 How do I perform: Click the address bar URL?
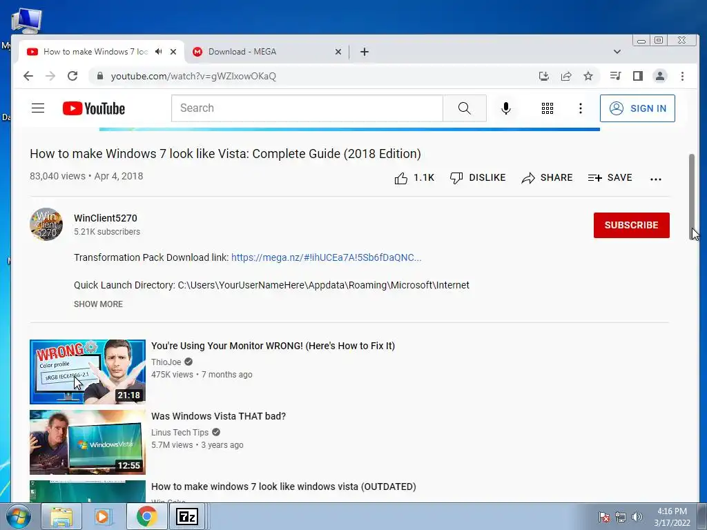click(193, 76)
